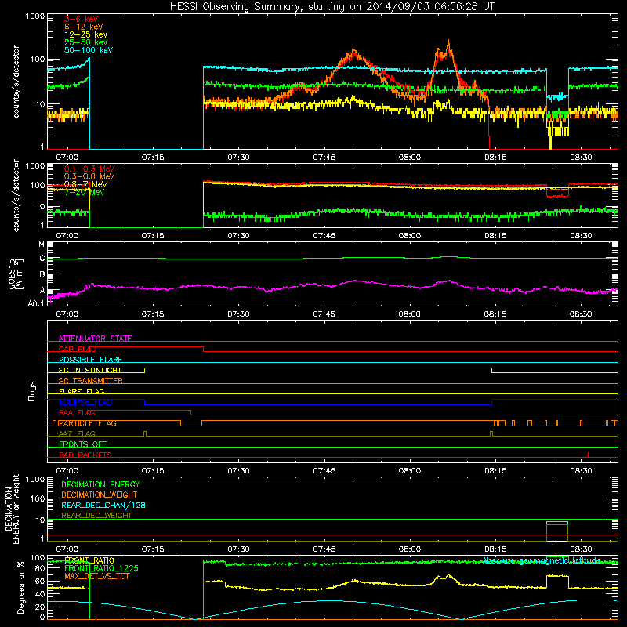Click the Absolute geomagnetic latitude label
The width and height of the screenshot is (627, 627).
542,560
